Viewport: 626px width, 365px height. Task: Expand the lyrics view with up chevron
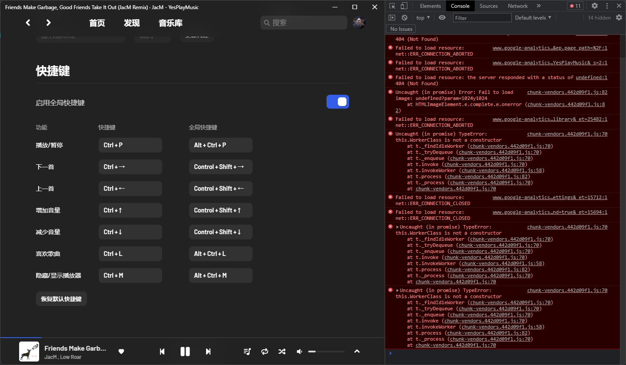[x=357, y=351]
